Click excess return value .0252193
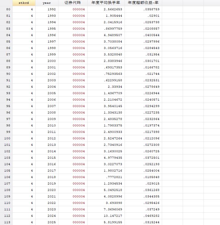Screen dimensions: 220x225 [143, 164]
